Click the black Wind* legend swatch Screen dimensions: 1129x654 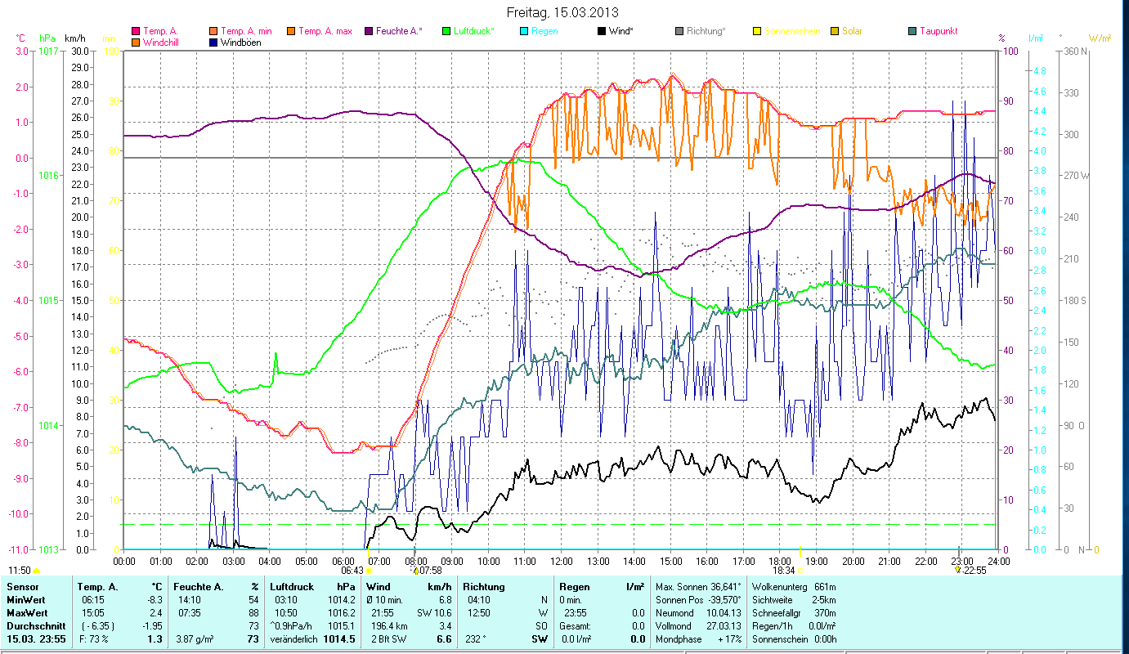point(601,31)
